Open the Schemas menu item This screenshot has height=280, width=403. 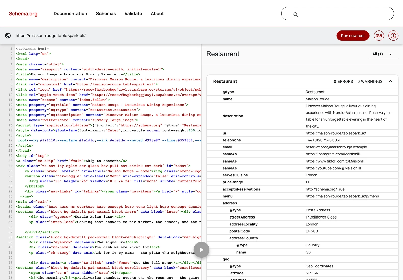(x=106, y=14)
